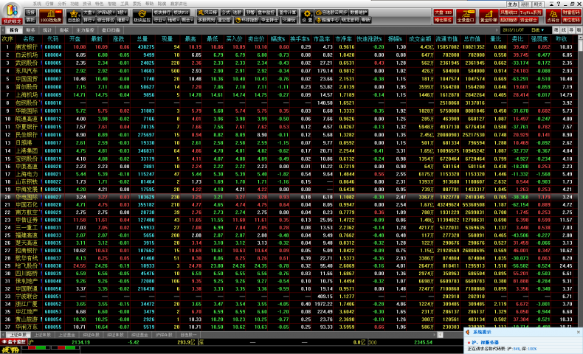Screen dimensions: 583x354
Task: Click the 1000档免费 promo icon
Action: [x=49, y=16]
